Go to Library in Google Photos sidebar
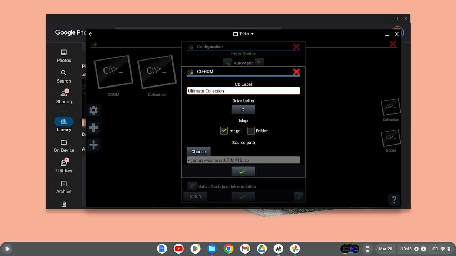The width and height of the screenshot is (456, 256). click(x=64, y=125)
